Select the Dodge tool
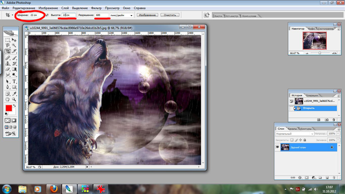Image resolution: width=345 pixels, height=194 pixels. 14,75
